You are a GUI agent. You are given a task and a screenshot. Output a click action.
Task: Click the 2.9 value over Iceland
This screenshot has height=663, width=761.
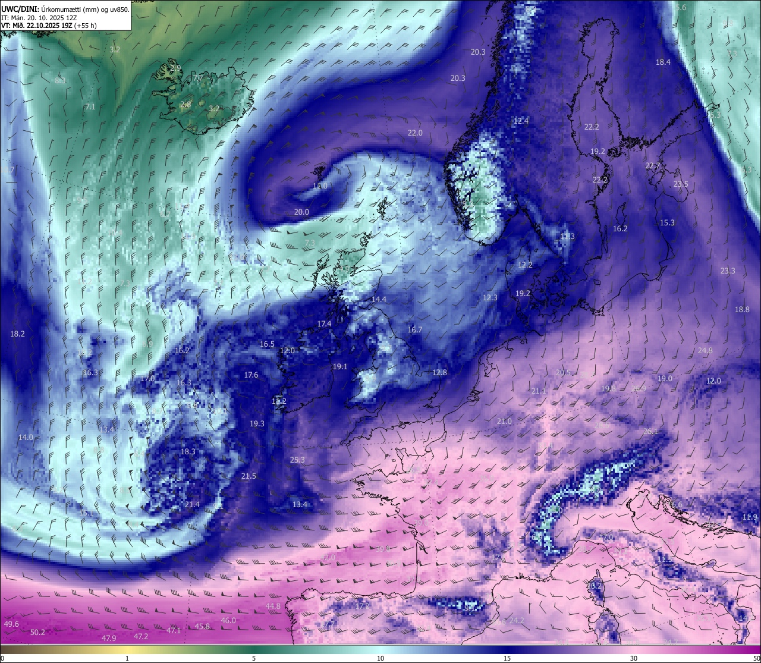175,68
